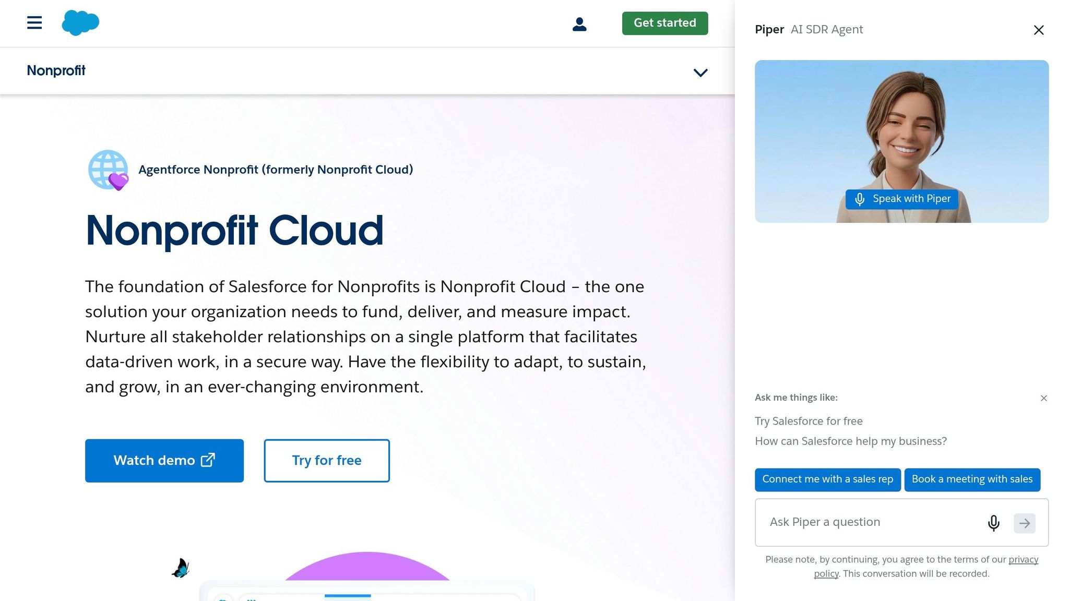Close the Piper chat panel

tap(1039, 30)
